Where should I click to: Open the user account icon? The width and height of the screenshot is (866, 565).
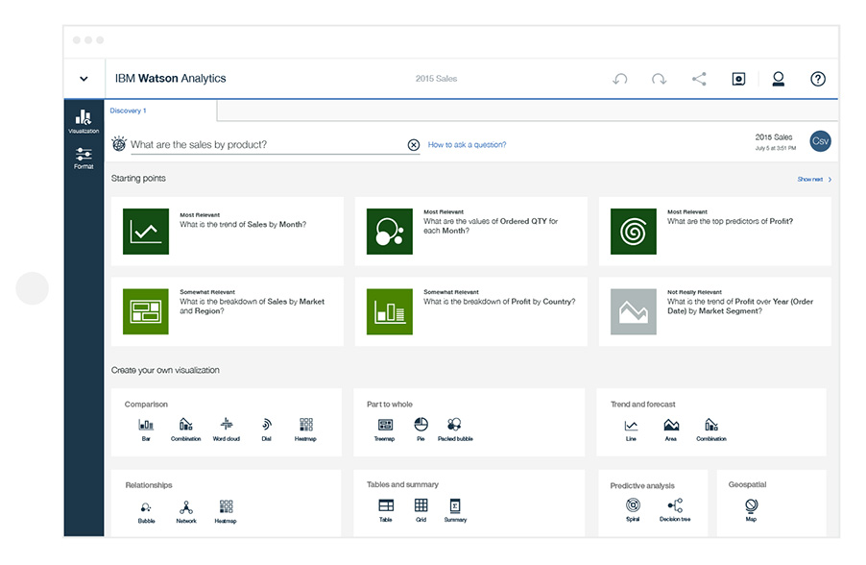point(779,79)
